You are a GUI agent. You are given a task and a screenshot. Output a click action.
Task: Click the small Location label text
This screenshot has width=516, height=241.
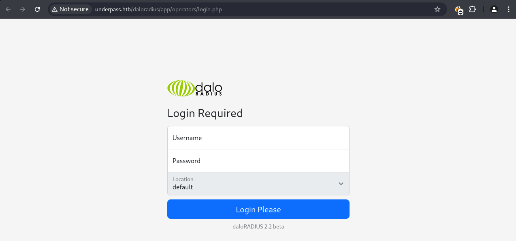click(x=183, y=179)
